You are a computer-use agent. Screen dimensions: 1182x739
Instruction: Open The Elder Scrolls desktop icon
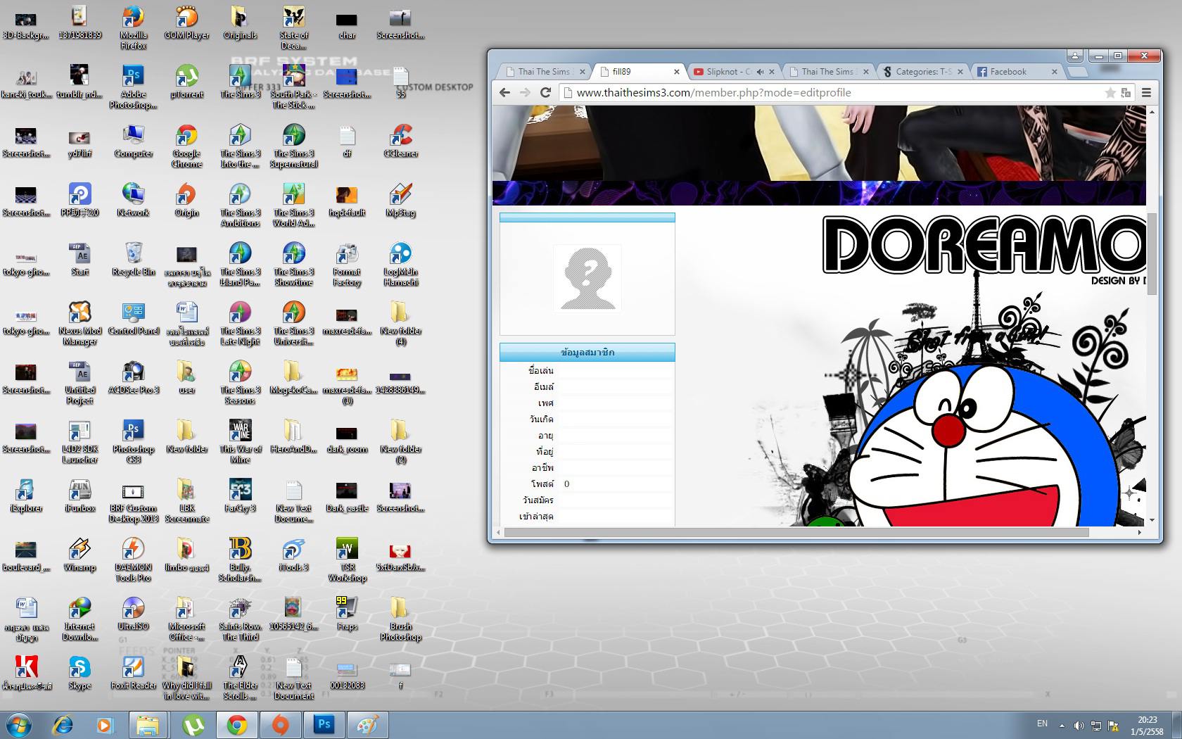(240, 678)
